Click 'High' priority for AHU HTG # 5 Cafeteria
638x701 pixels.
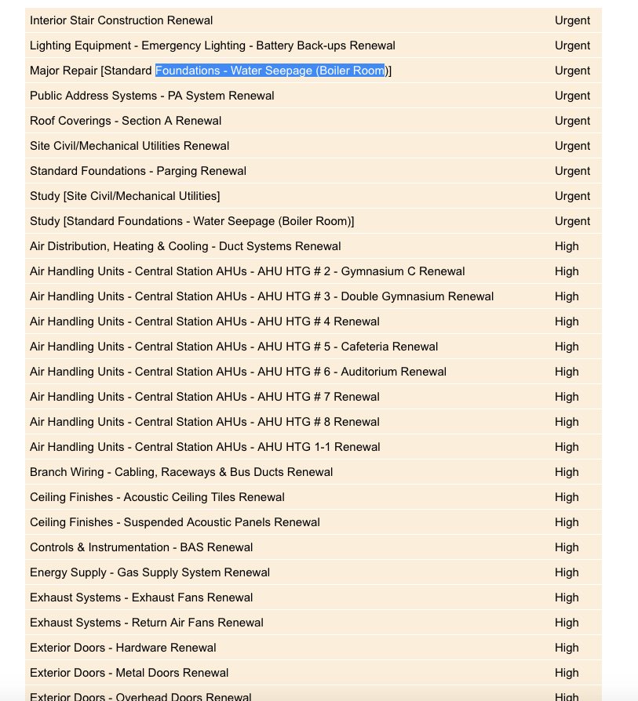click(567, 347)
